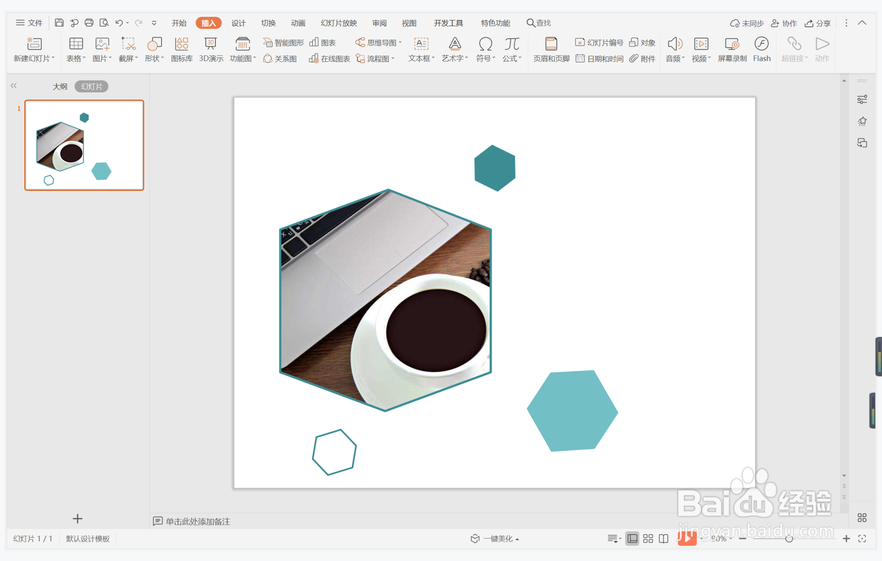Click the zoom slider handle
The image size is (882, 561).
click(789, 538)
